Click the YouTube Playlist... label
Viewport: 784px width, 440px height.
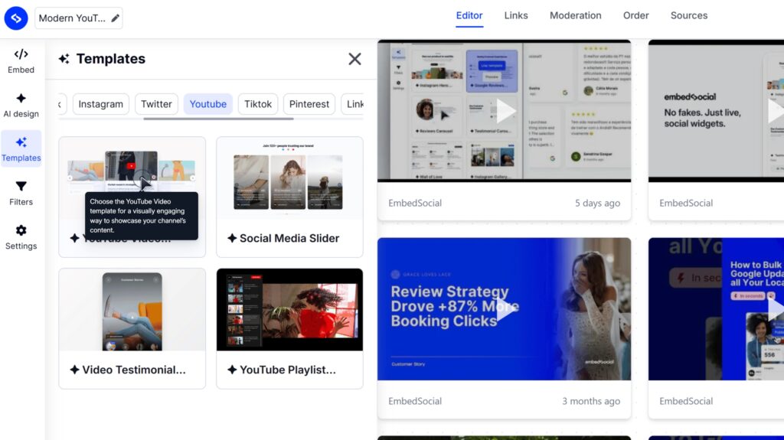pos(288,370)
